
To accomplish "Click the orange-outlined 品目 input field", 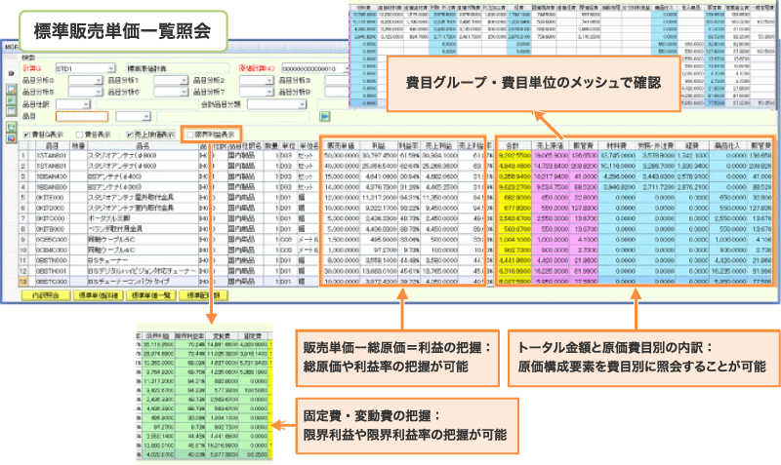I will (x=81, y=116).
